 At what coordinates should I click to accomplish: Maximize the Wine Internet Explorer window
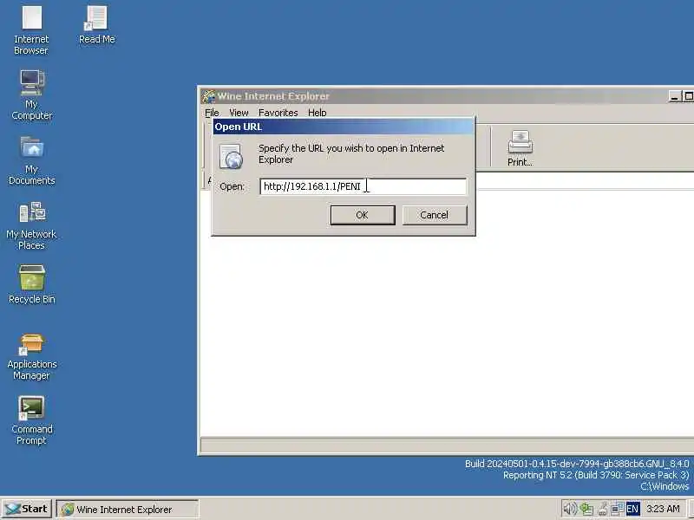[688, 96]
